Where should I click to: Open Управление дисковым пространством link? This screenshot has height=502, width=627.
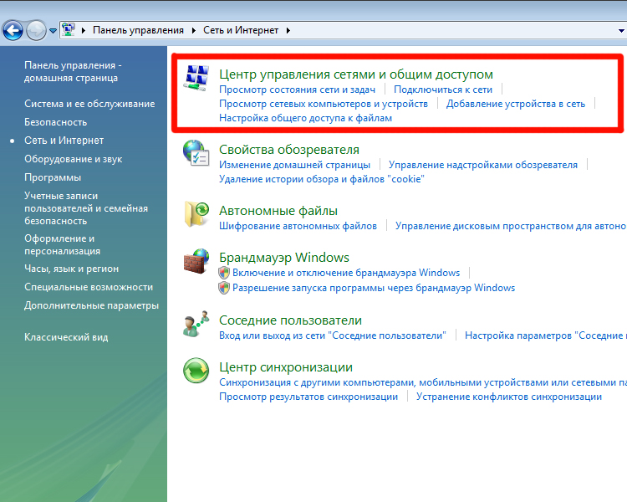click(511, 226)
